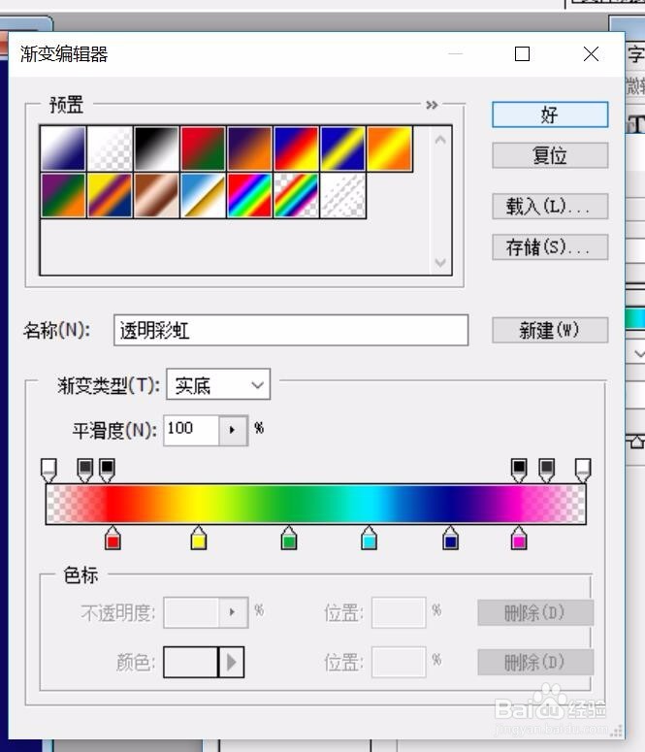The image size is (645, 752).
Task: Click the top 删除(D) button
Action: [x=535, y=612]
